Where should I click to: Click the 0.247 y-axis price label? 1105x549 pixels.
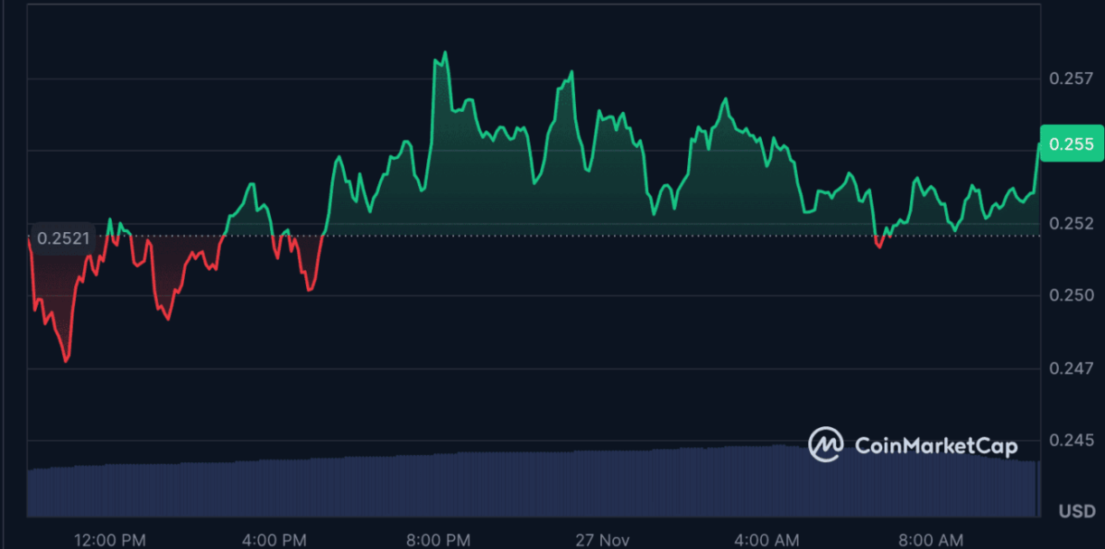tap(1071, 368)
